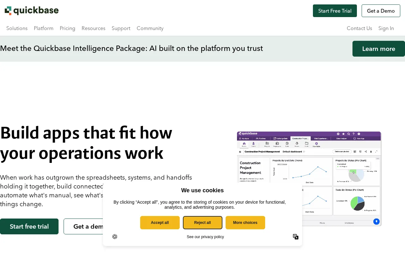Screen dimensions: 405x253
Task: Reject all cookies
Action: [x=202, y=223]
